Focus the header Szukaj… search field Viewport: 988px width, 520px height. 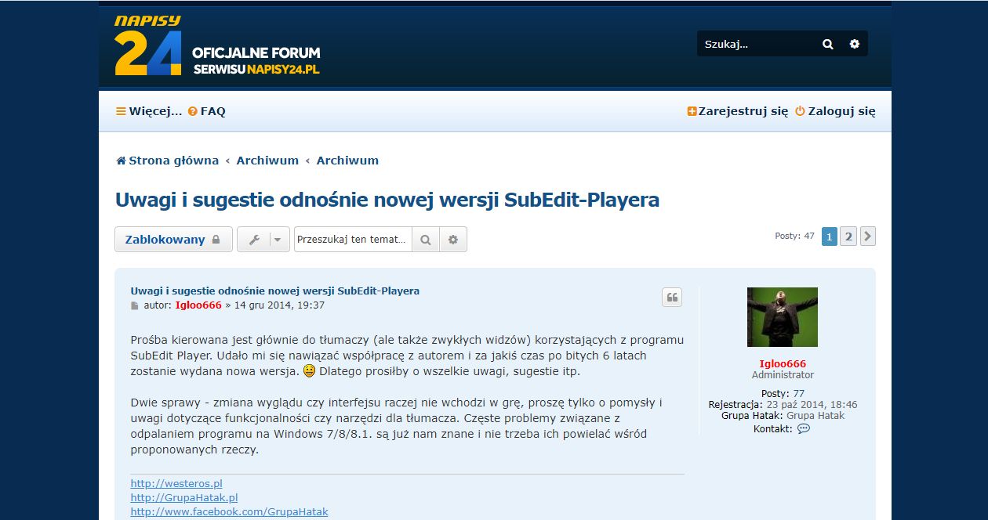click(x=757, y=44)
